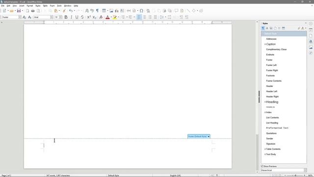Click the Clone Formatting paintbrush icon
The image size is (314, 177).
coord(64,11)
